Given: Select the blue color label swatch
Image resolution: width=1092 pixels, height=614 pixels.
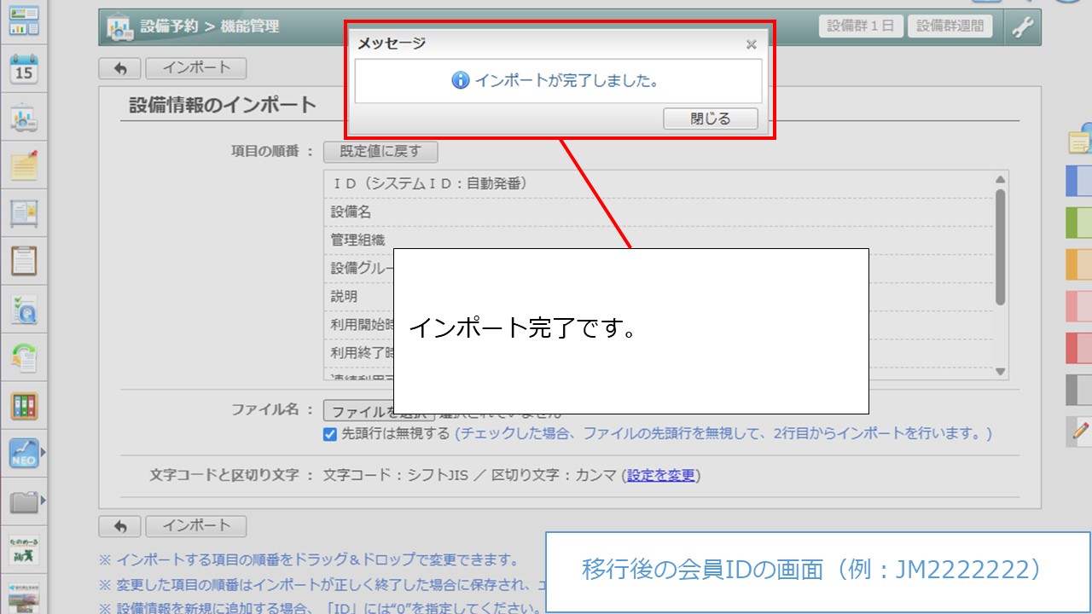Looking at the screenshot, I should (x=1079, y=181).
